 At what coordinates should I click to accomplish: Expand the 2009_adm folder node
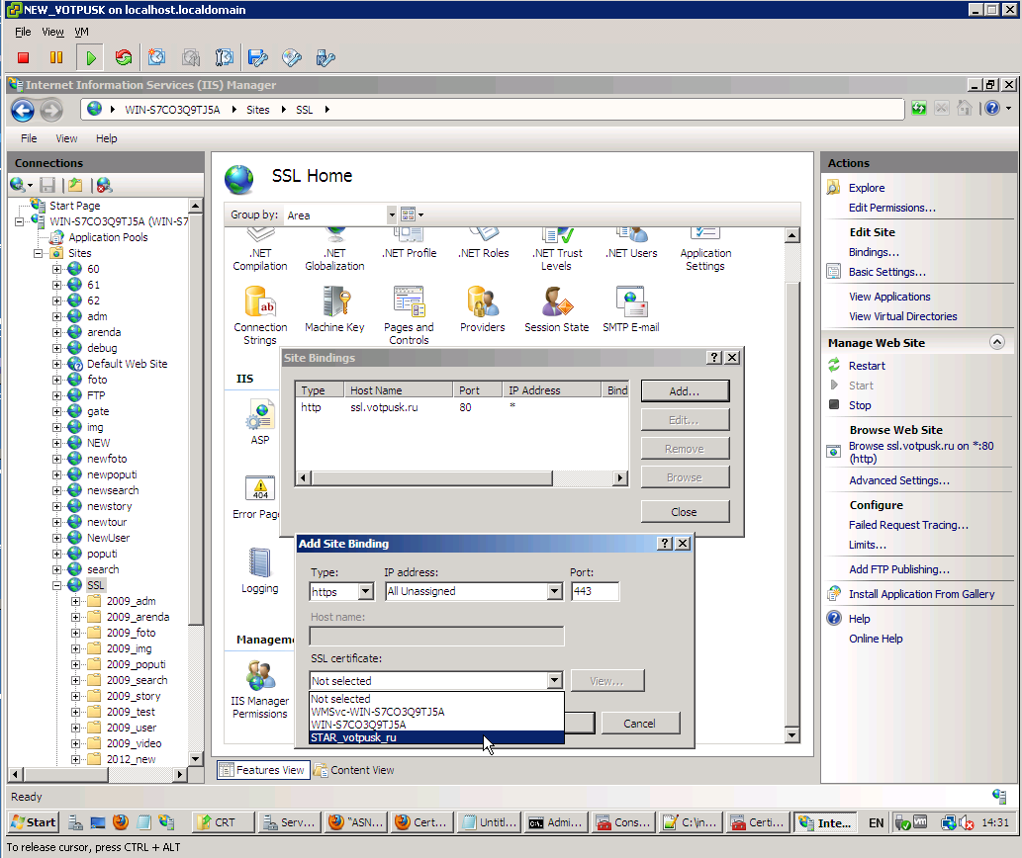click(x=75, y=601)
